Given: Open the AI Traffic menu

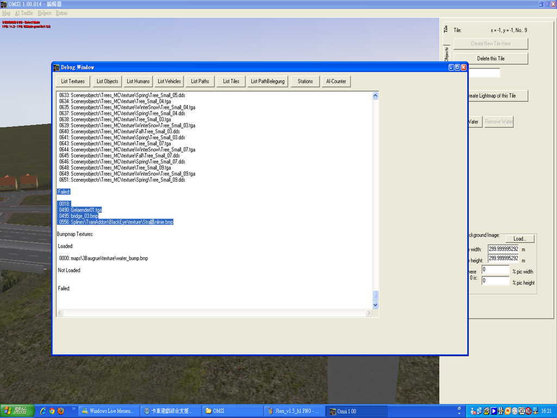Looking at the screenshot, I should (x=24, y=13).
